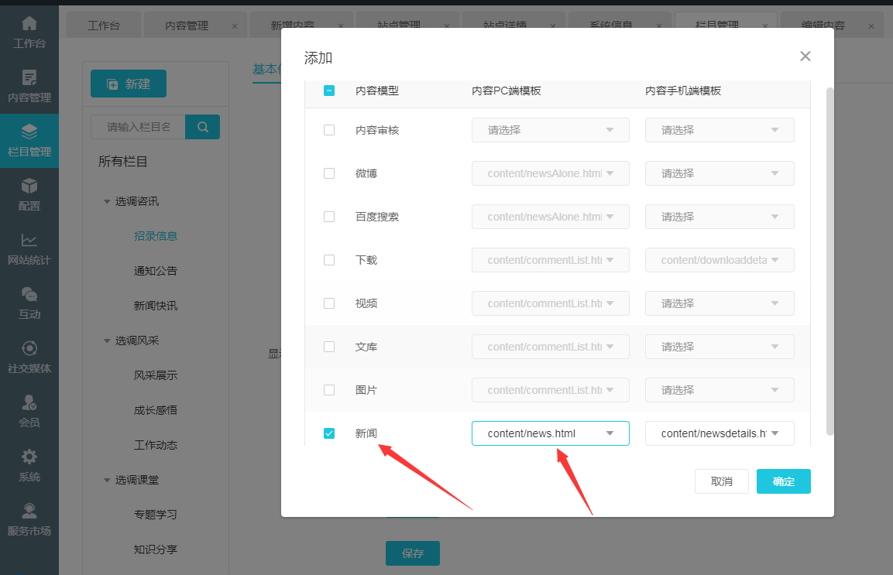Open the 互动 sidebar item
893x575 pixels.
click(29, 303)
